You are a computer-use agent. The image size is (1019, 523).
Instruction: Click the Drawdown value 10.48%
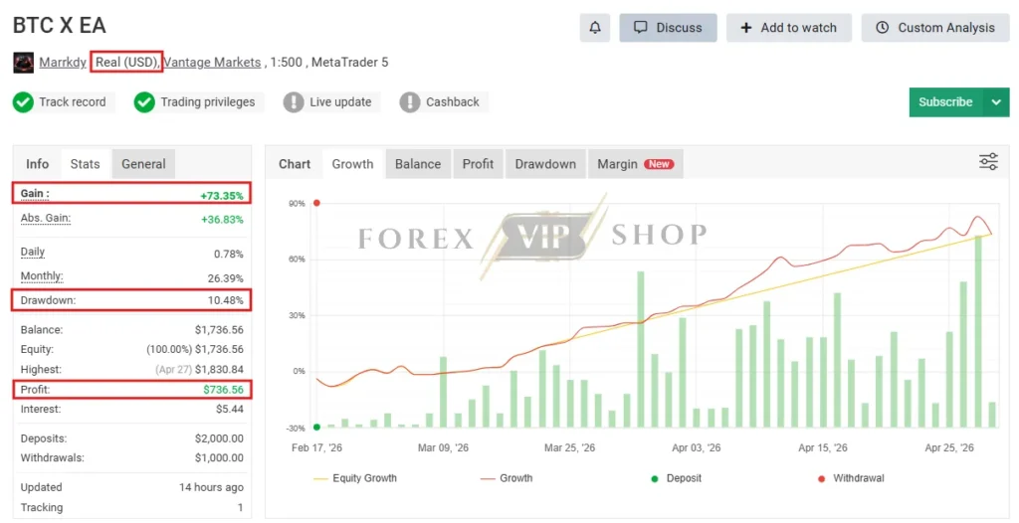[x=226, y=300]
